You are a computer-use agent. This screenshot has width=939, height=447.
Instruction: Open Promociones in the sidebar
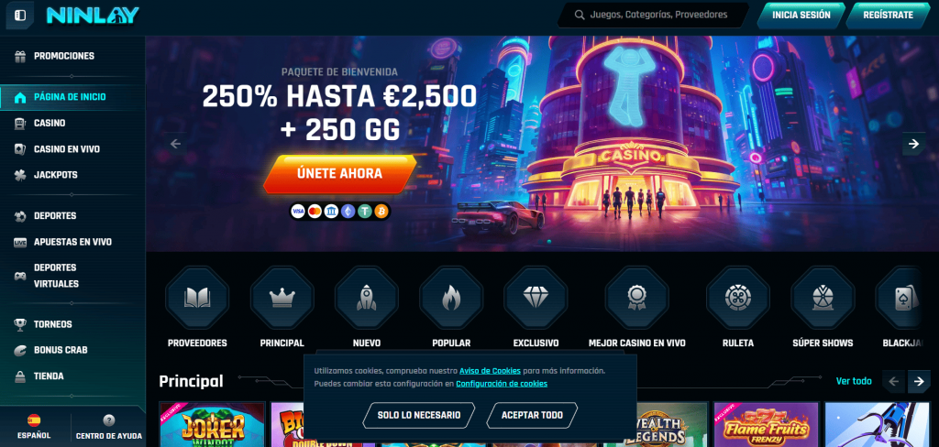click(x=64, y=56)
